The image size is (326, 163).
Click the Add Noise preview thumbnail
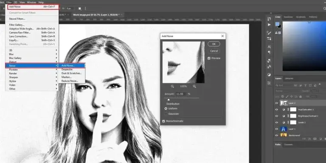(183, 62)
